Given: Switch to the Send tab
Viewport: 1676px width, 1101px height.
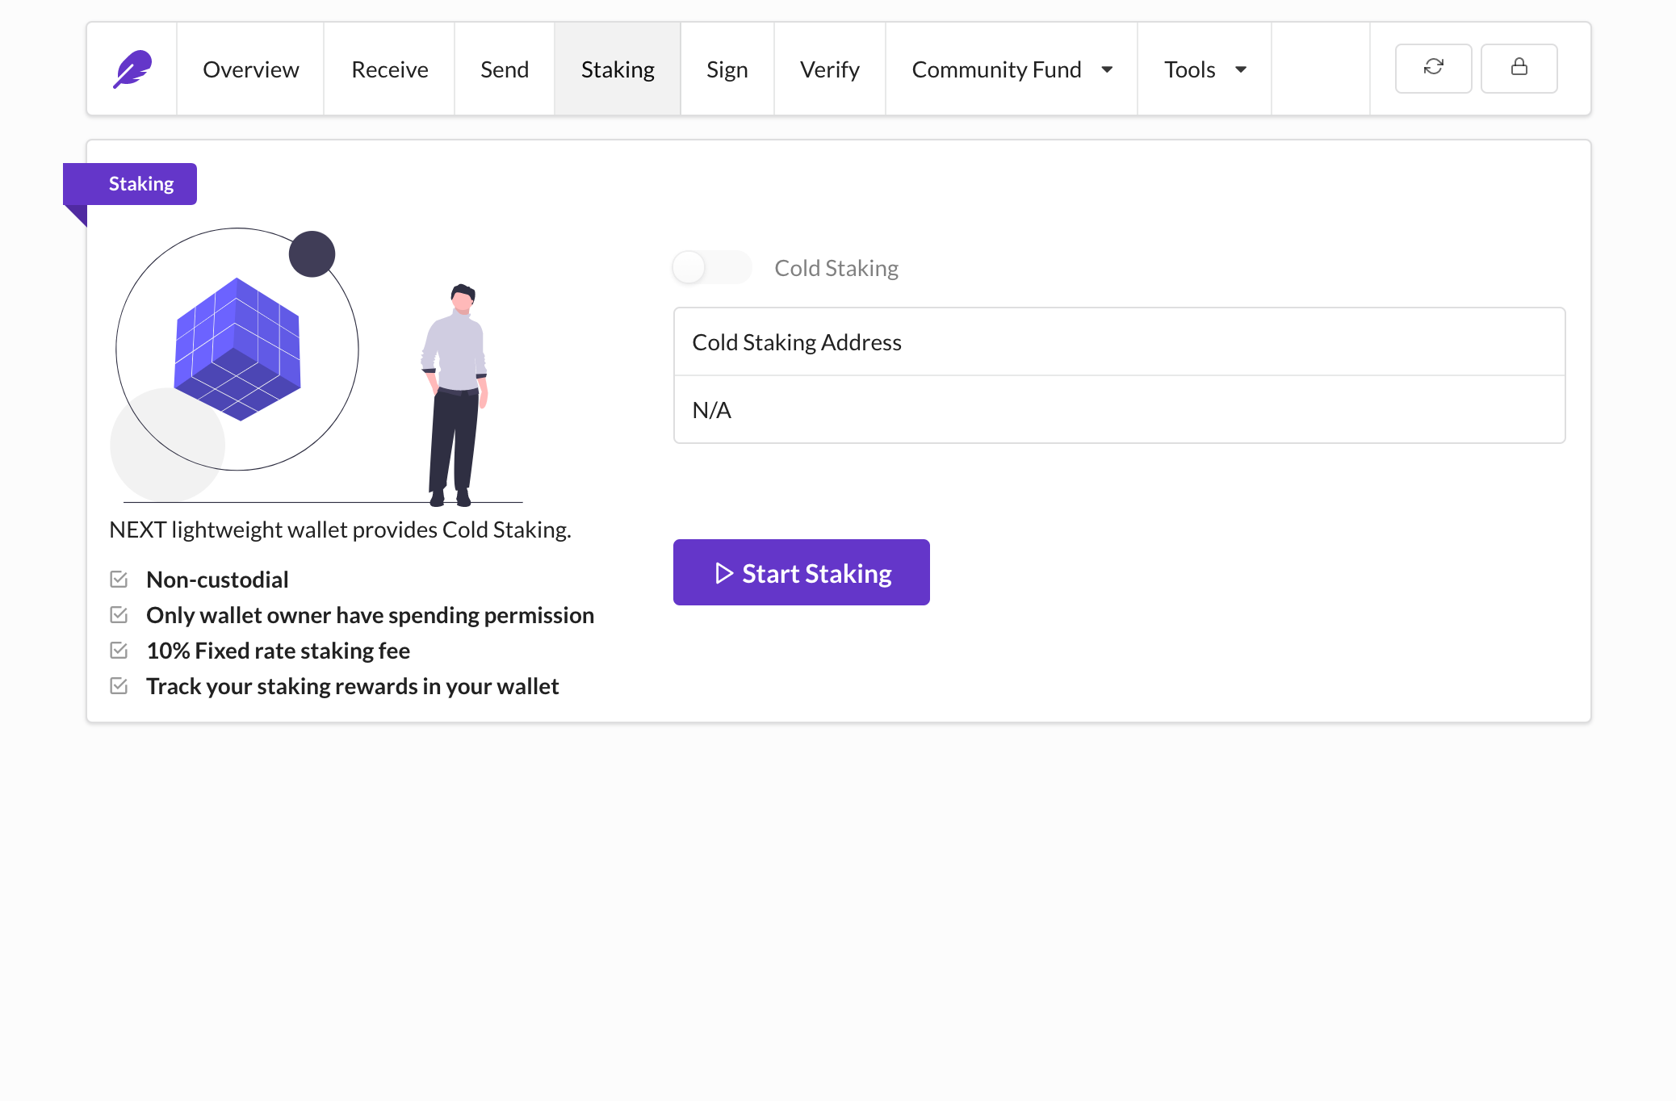Looking at the screenshot, I should coord(505,69).
